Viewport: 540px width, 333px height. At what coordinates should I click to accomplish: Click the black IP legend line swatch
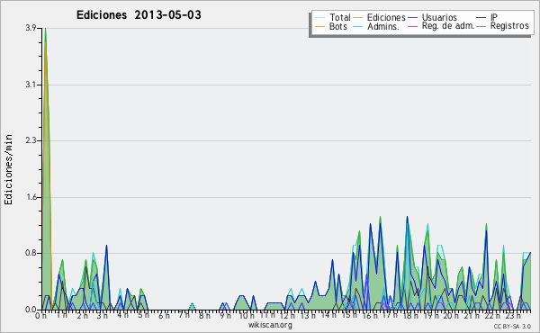(x=481, y=18)
